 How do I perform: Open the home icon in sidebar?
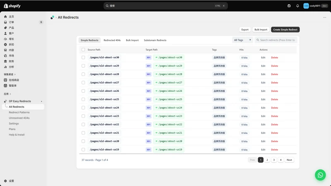(5, 17)
